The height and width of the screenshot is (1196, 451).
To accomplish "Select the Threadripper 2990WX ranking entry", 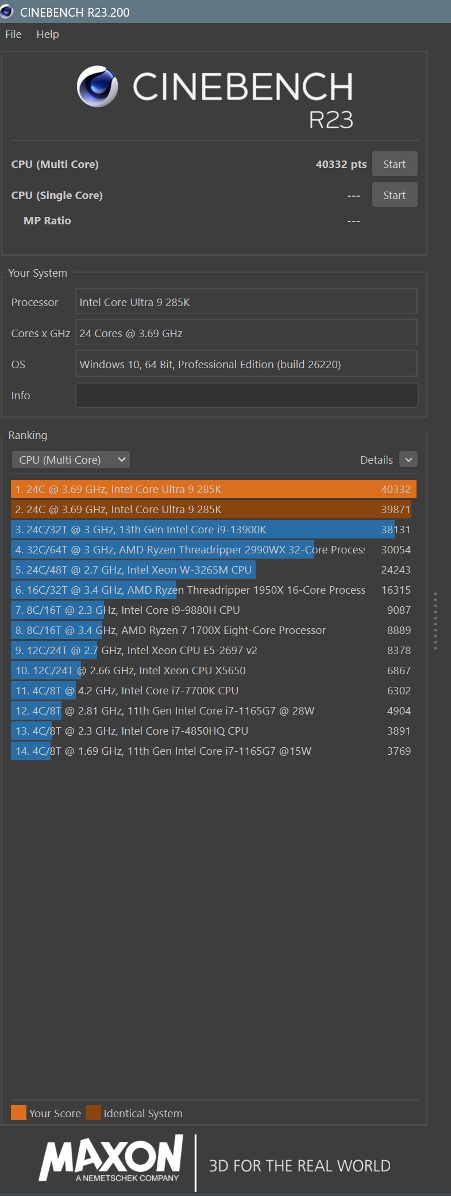I will click(213, 549).
